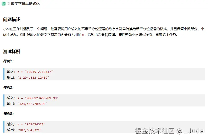208x139 pixels.
Task: Click the inline red 0 code
Action: (83, 35)
